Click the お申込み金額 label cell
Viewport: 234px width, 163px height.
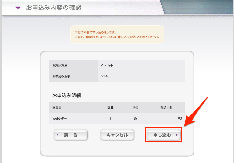(x=74, y=76)
